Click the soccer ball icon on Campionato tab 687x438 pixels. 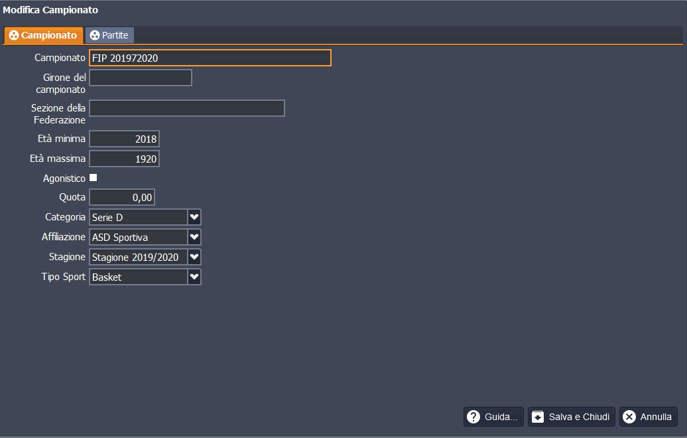click(13, 35)
